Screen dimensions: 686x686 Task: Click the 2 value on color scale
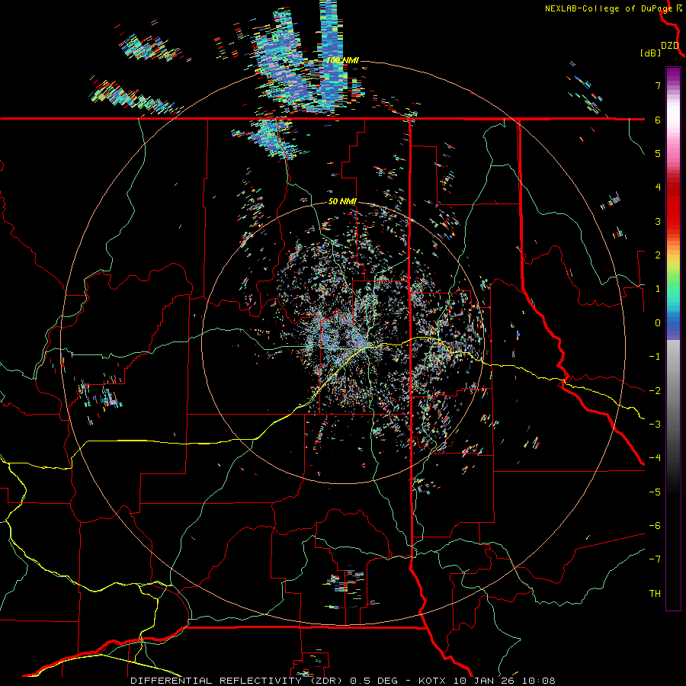click(x=658, y=255)
